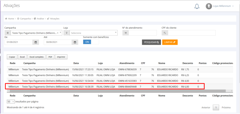Click the location pin icon beside Loja
Screen dimensions: 240x114
tap(66, 33)
